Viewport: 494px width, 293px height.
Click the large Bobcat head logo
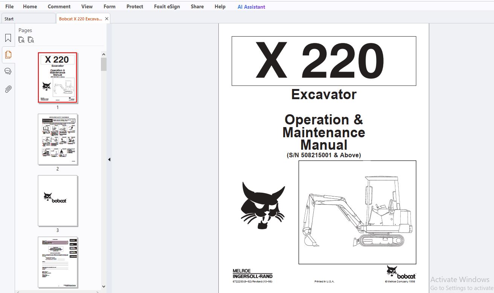coord(263,205)
